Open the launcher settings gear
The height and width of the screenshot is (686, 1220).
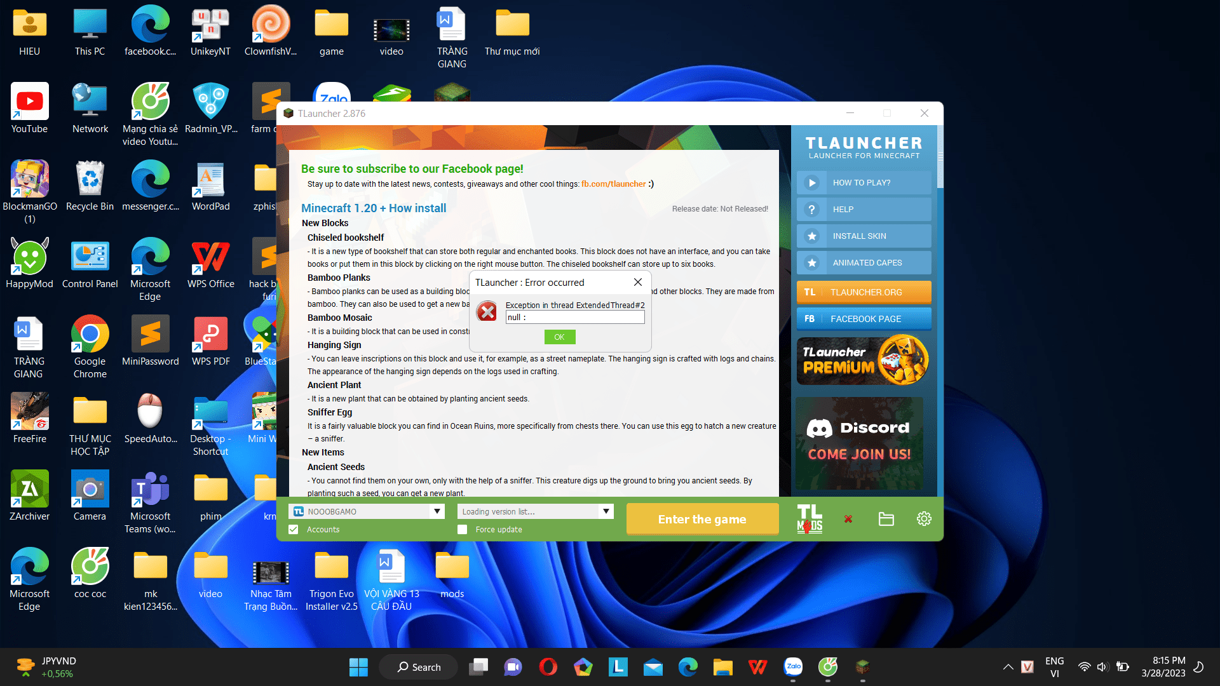pyautogui.click(x=924, y=519)
